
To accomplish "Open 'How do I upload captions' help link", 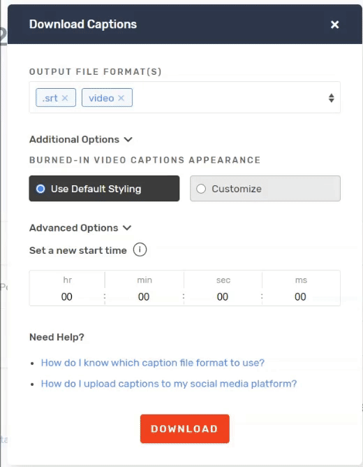I will tap(168, 384).
